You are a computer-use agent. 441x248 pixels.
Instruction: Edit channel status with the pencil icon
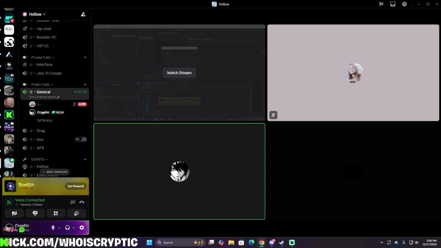point(58,97)
